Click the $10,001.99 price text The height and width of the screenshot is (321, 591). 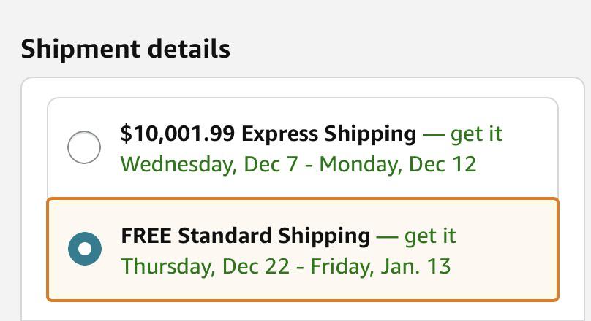178,134
